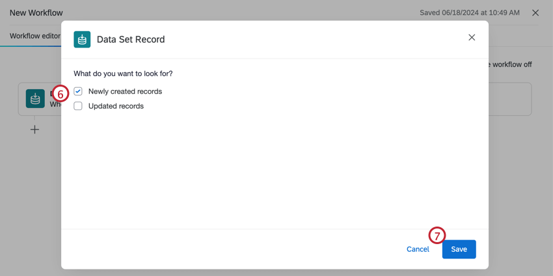Click the New Workflow title
Viewport: 553px width, 276px height.
click(36, 13)
